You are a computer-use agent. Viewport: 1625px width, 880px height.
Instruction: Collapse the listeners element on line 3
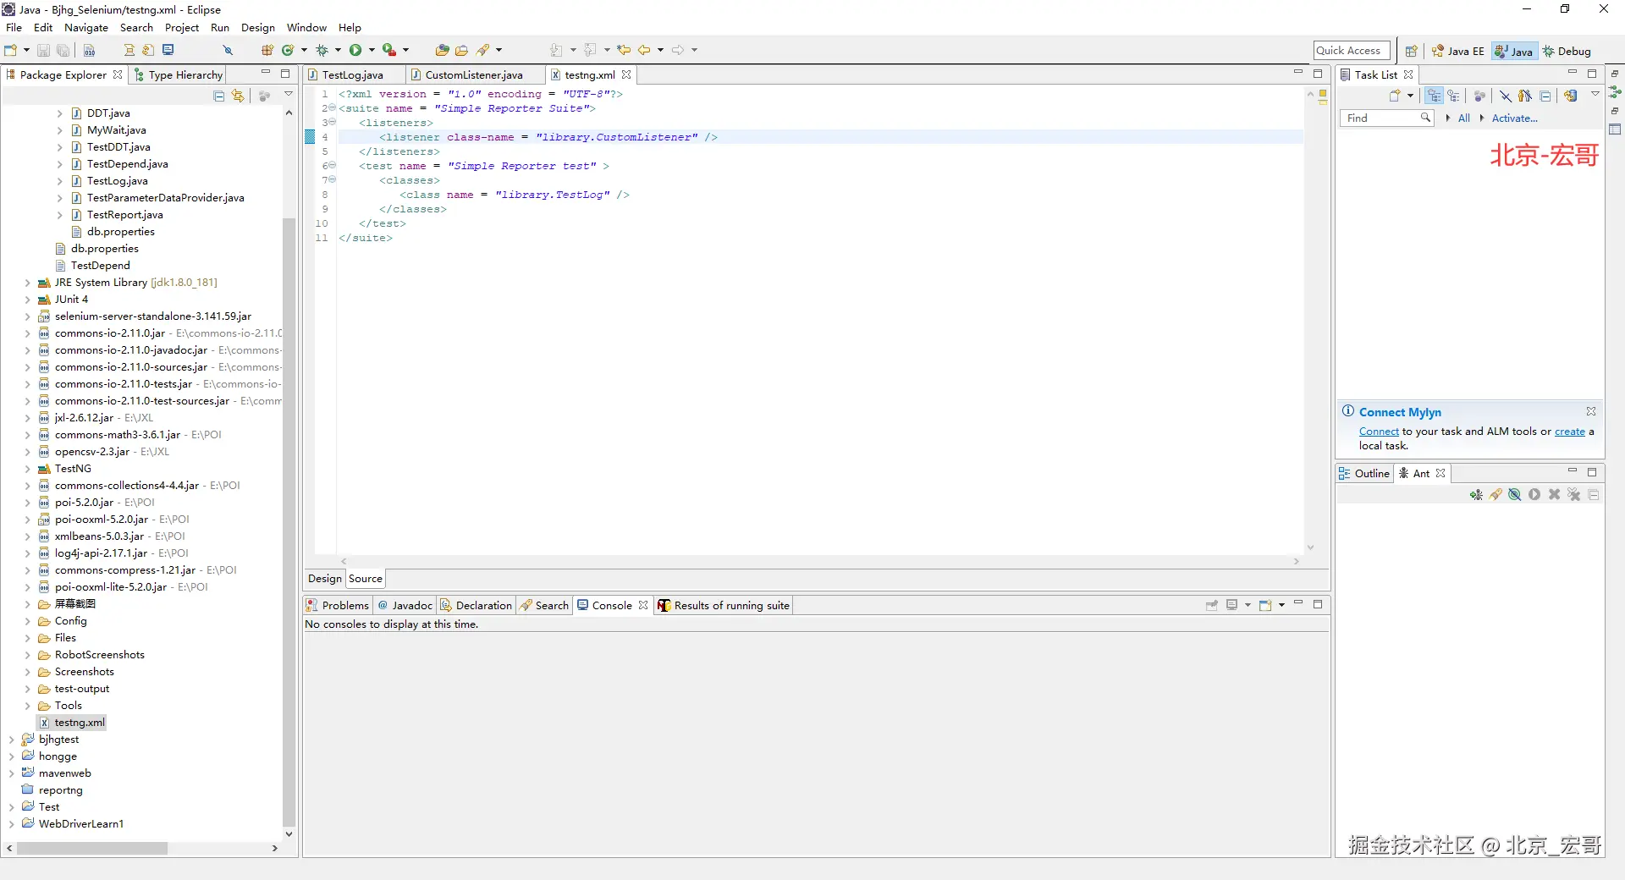[333, 122]
